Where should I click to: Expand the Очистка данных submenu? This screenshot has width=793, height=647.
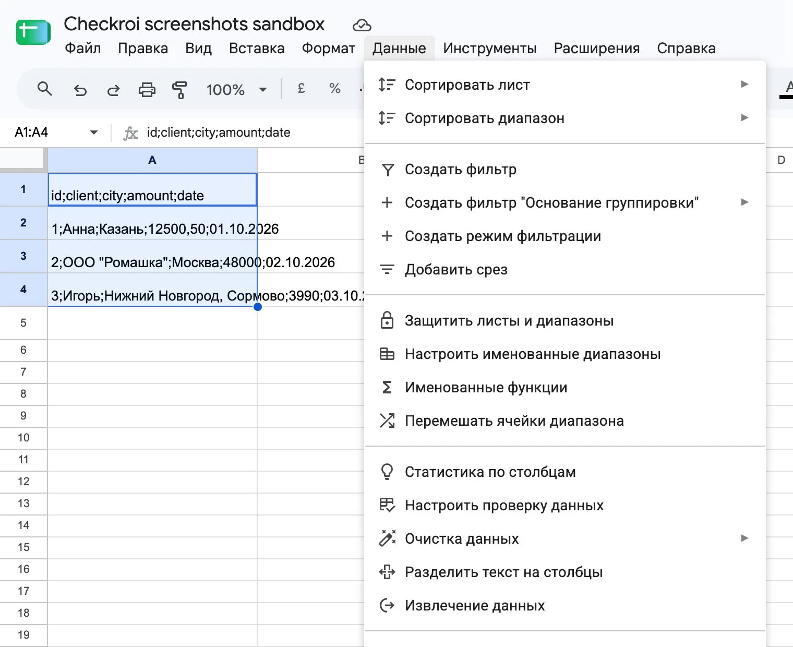pyautogui.click(x=744, y=538)
